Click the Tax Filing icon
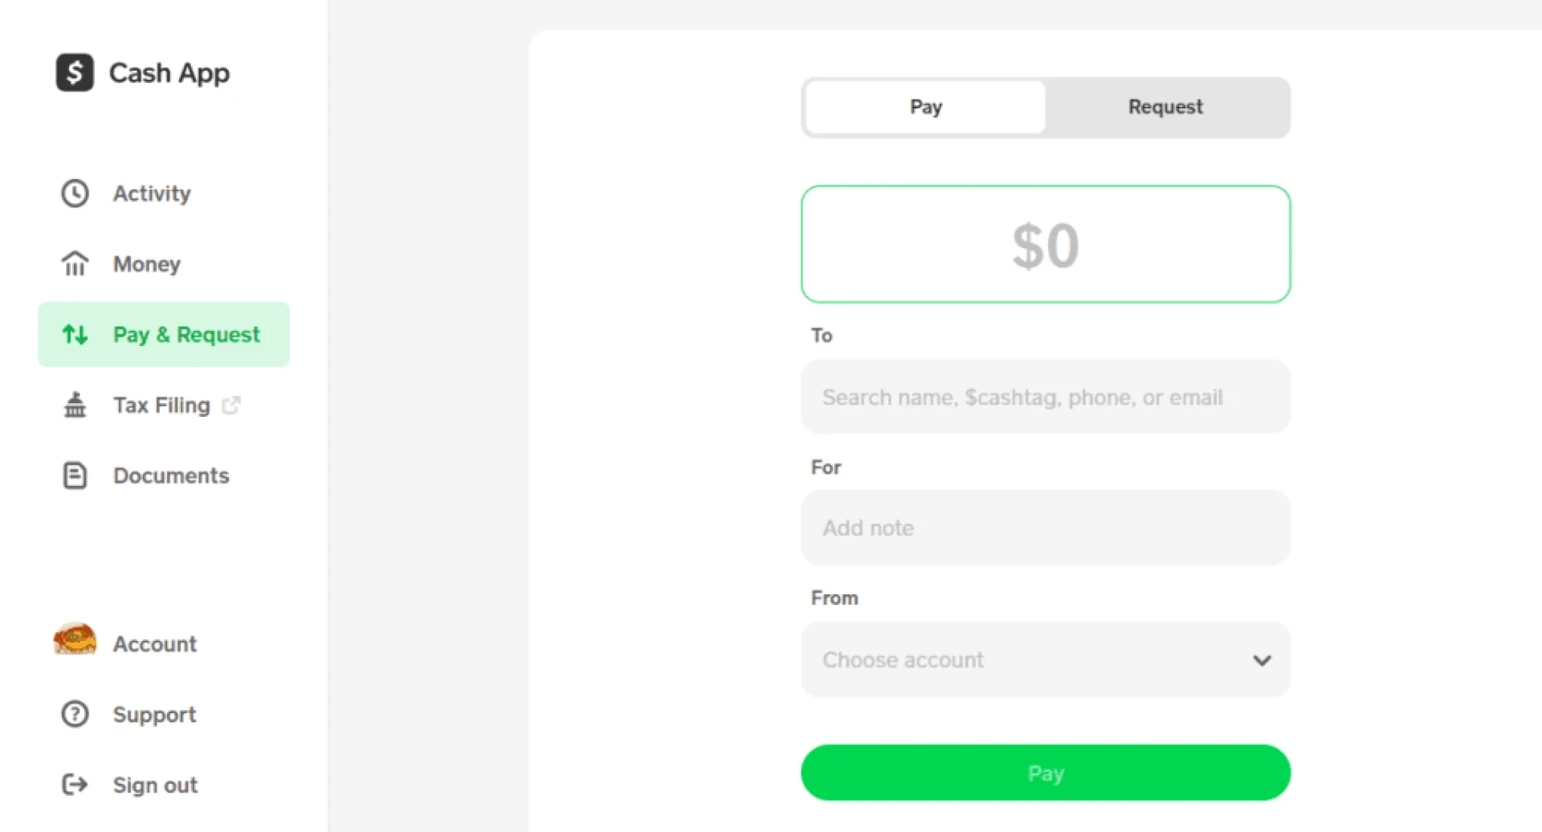Image resolution: width=1542 pixels, height=832 pixels. [75, 405]
